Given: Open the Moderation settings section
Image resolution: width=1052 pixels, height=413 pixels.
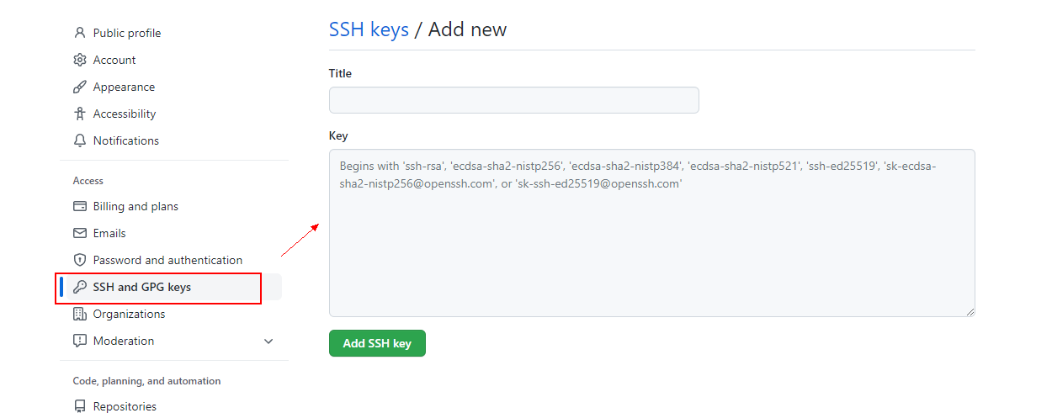Looking at the screenshot, I should click(124, 341).
